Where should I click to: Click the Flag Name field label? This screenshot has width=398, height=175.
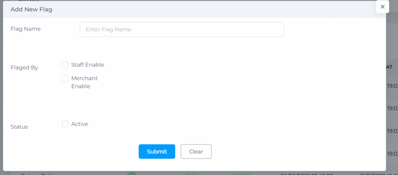click(x=26, y=29)
